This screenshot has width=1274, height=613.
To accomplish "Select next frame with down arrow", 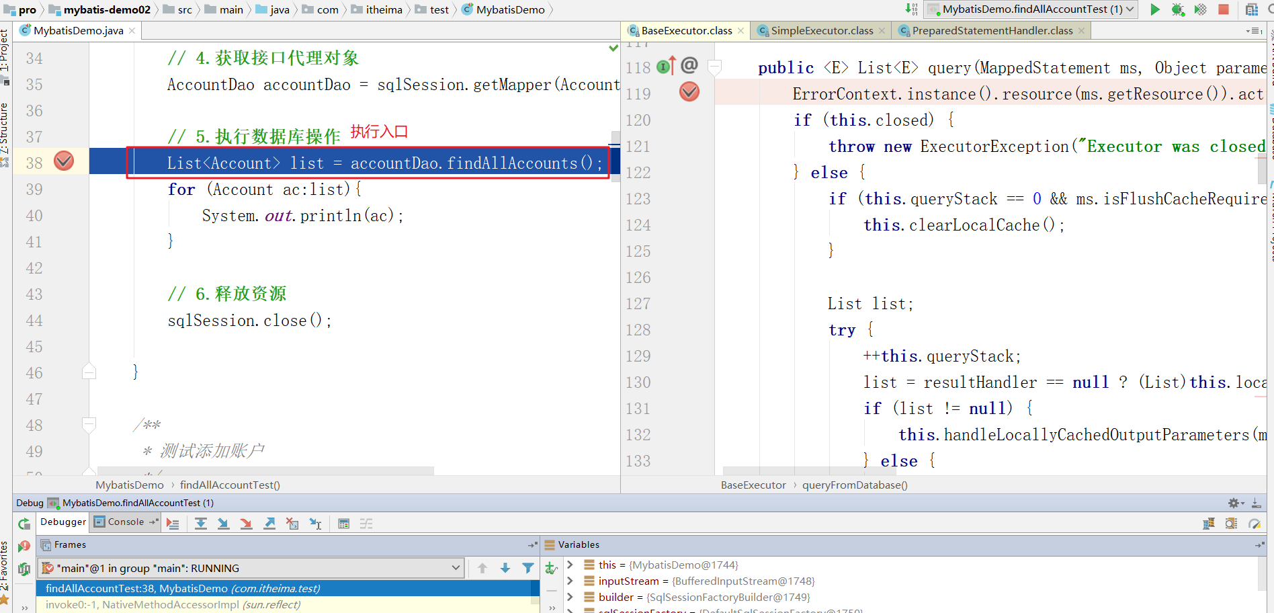I will coord(505,568).
